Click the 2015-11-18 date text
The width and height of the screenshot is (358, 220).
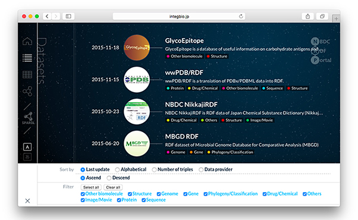[105, 48]
